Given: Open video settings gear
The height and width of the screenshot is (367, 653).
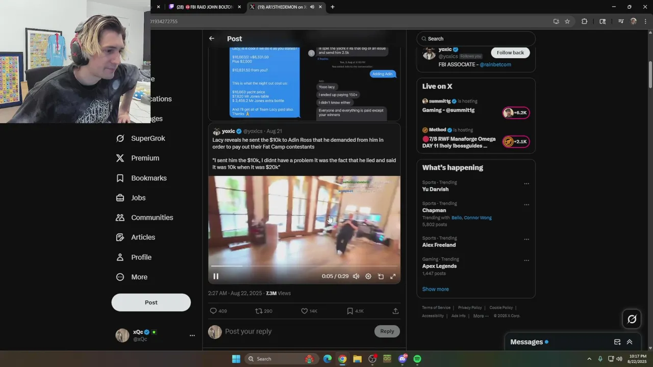Looking at the screenshot, I should coord(368,276).
